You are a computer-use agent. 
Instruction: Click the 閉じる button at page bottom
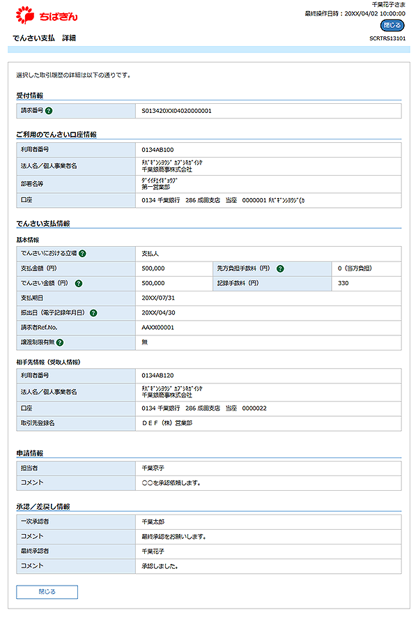tap(47, 592)
